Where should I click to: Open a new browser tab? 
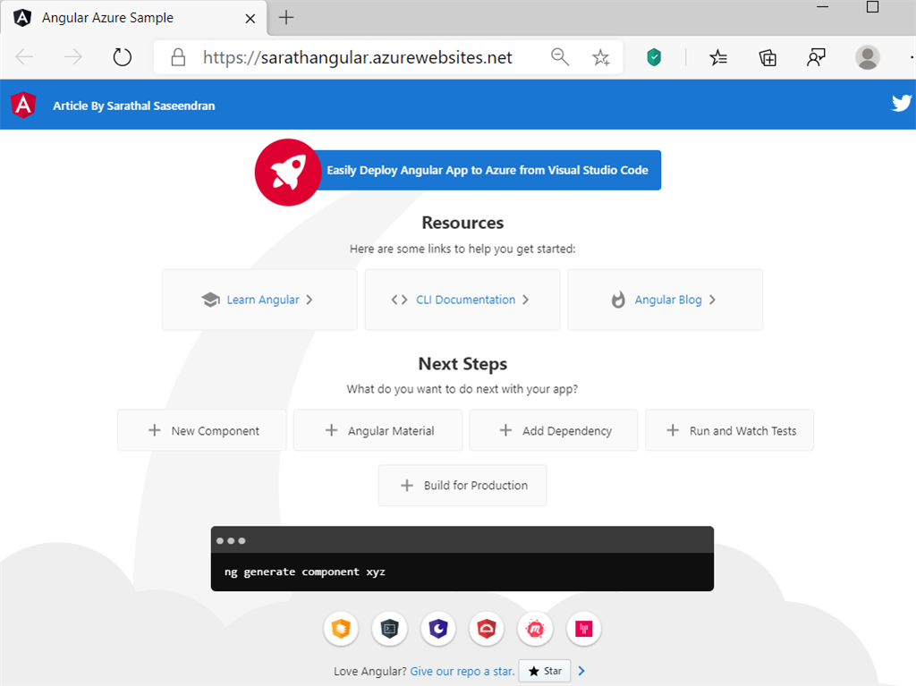coord(284,16)
